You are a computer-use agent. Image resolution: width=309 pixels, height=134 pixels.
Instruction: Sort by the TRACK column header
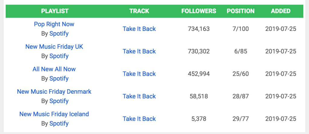tap(139, 11)
